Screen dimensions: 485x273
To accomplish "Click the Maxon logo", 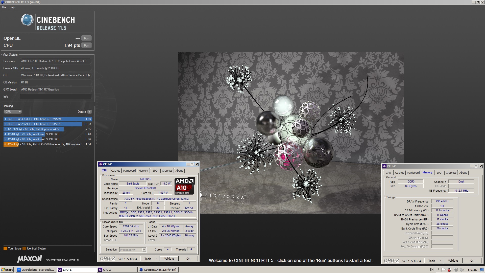I will 29,259.
